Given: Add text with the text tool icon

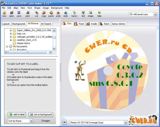Looking at the screenshot, I should click(83, 14).
